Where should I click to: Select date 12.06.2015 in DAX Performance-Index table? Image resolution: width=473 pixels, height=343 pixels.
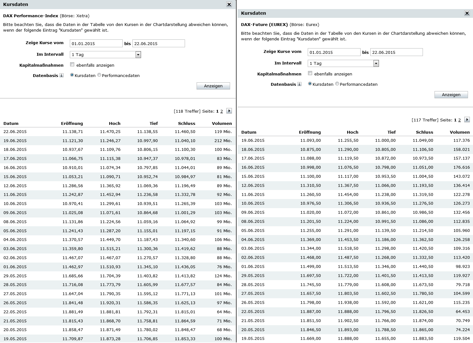[x=15, y=186]
